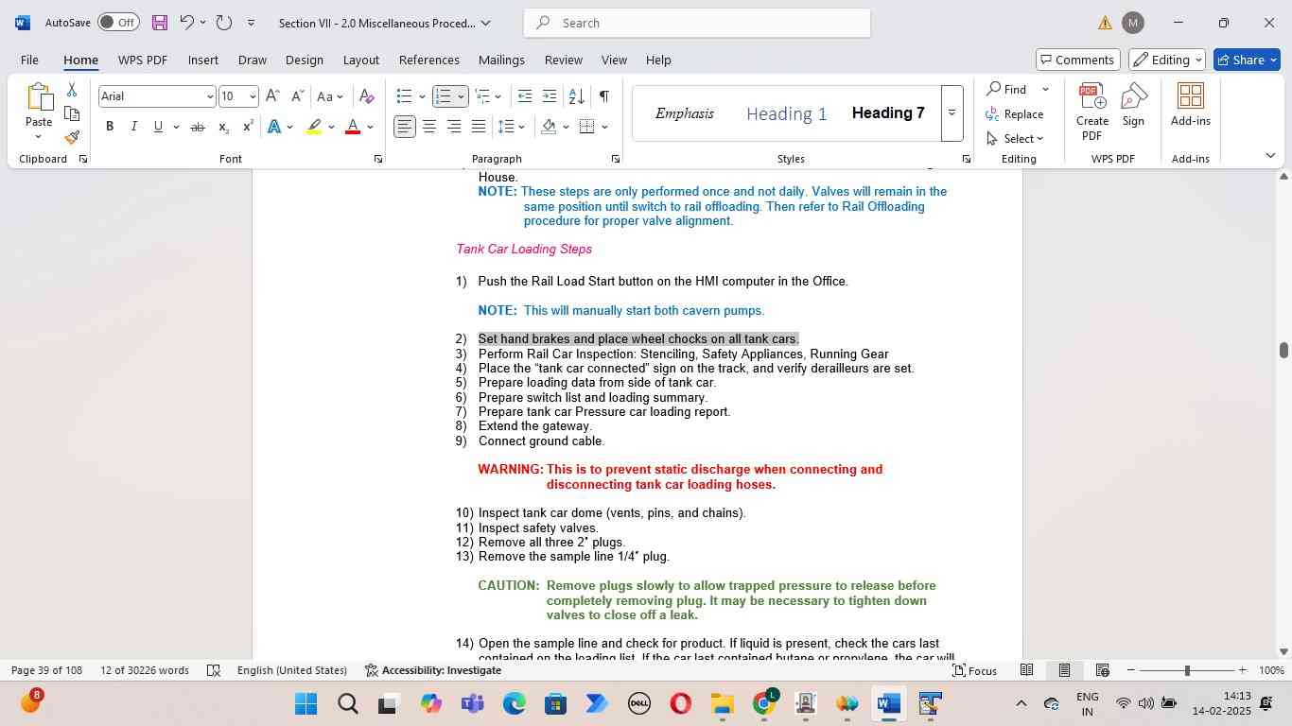Open the Numbering list dropdown arrow

pyautogui.click(x=461, y=96)
